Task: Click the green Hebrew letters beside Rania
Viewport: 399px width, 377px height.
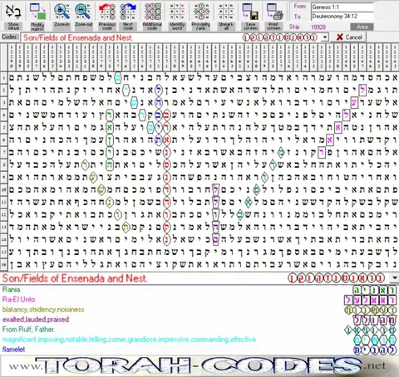Action: coord(375,290)
